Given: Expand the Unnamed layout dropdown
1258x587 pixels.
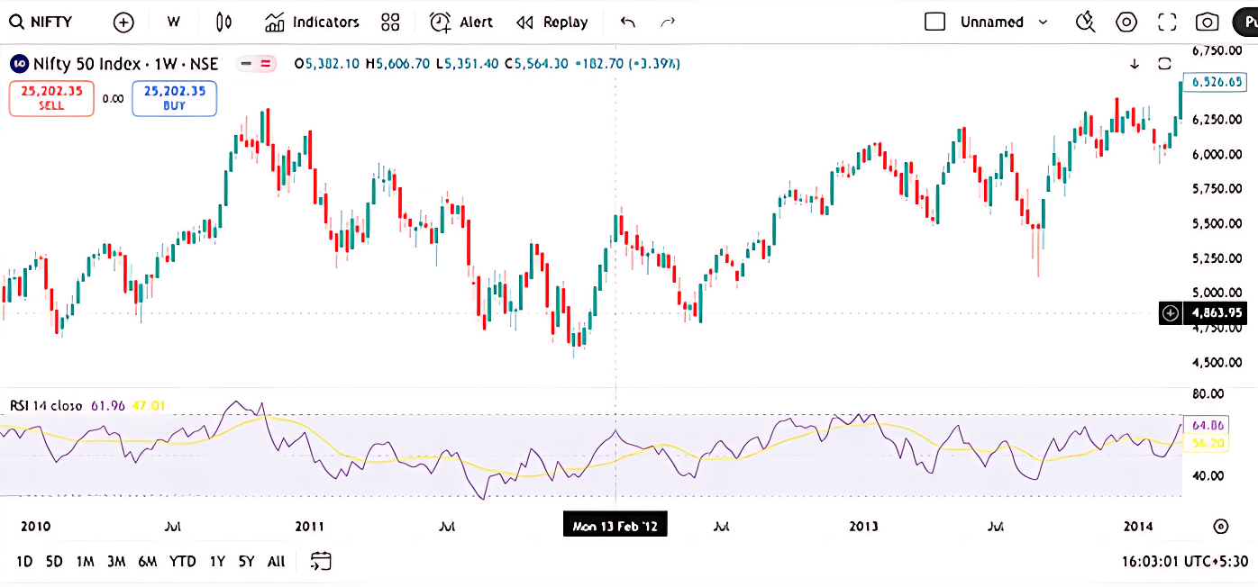Looking at the screenshot, I should [x=1044, y=22].
